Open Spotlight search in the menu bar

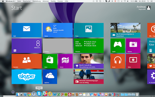coord(148,1)
